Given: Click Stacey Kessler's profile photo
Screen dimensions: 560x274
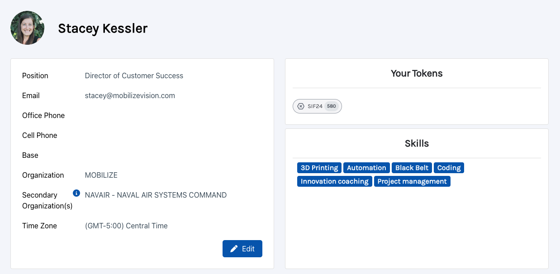Looking at the screenshot, I should (x=28, y=28).
